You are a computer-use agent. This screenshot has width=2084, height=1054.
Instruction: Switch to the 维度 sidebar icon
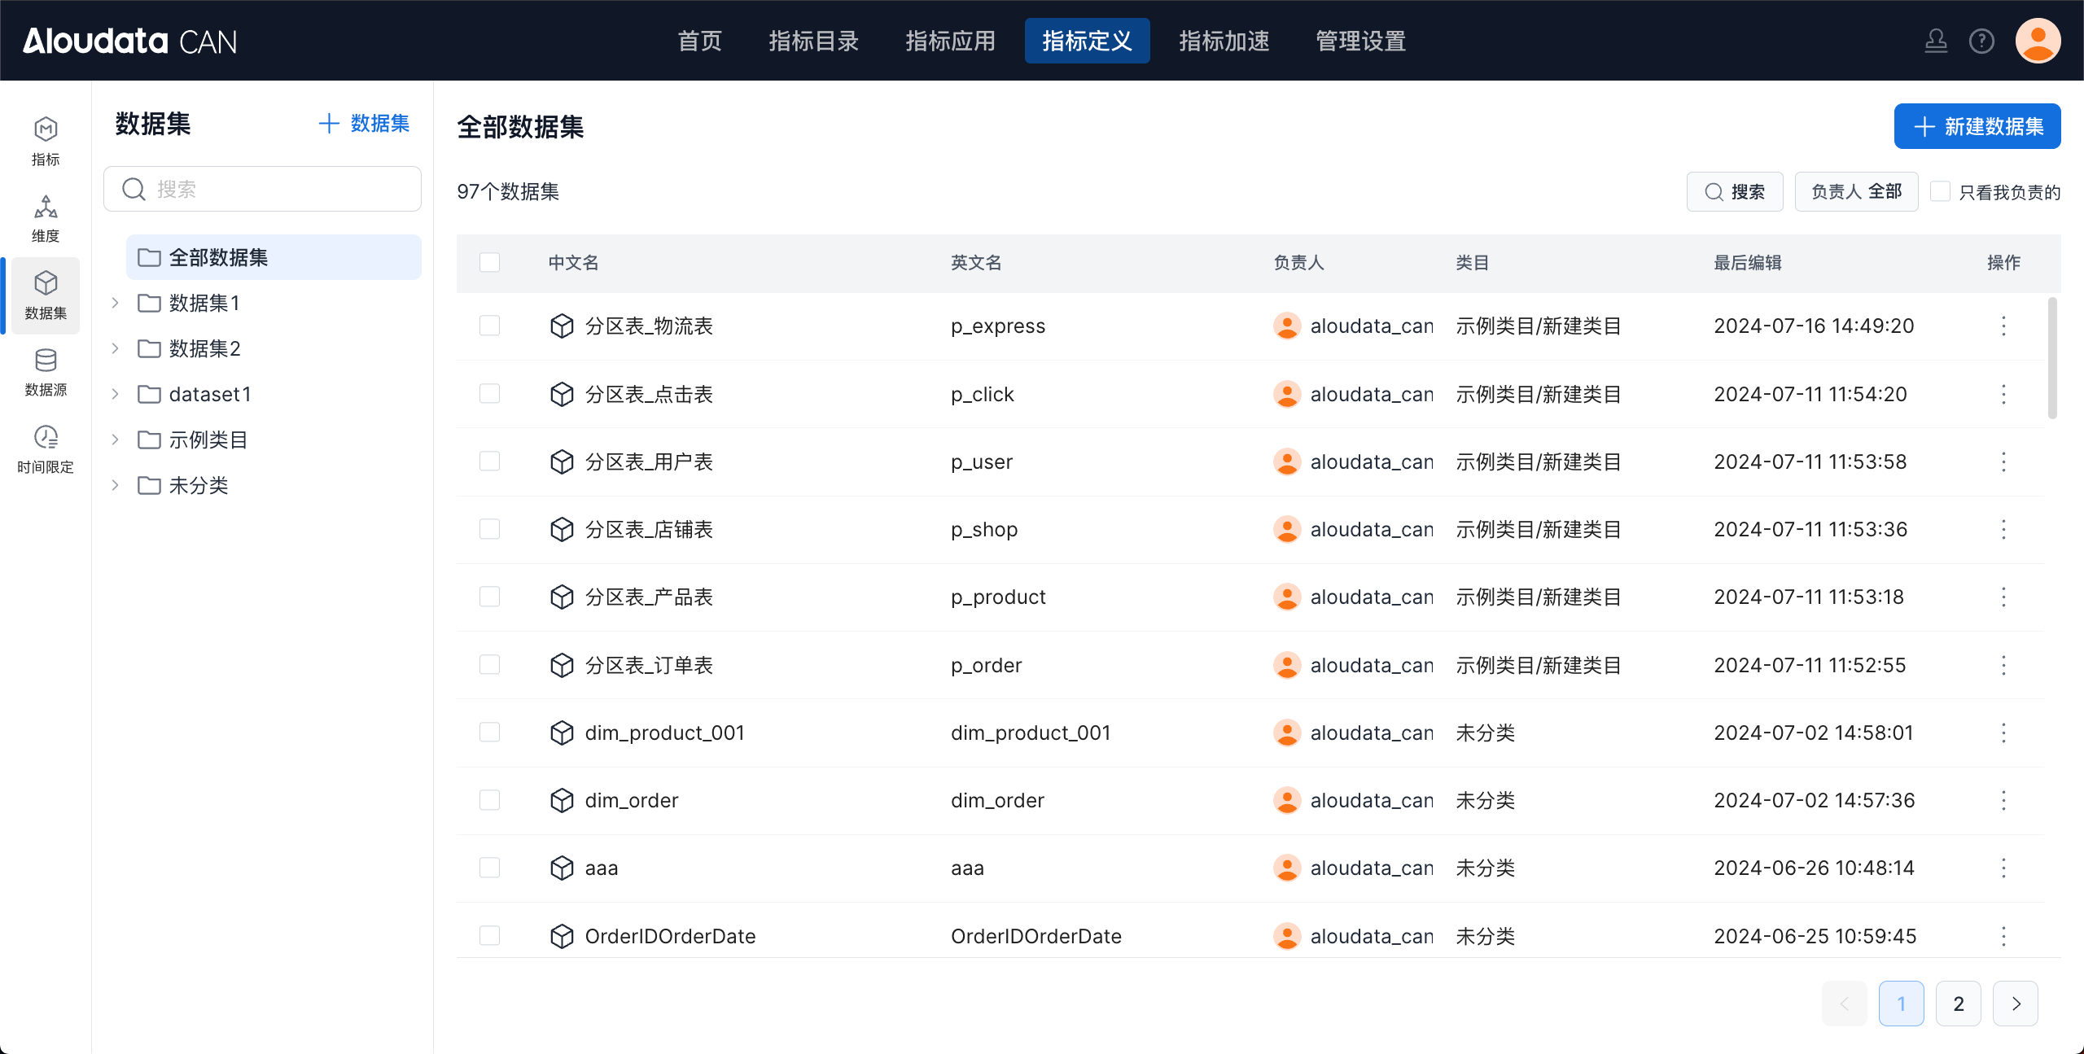[46, 217]
